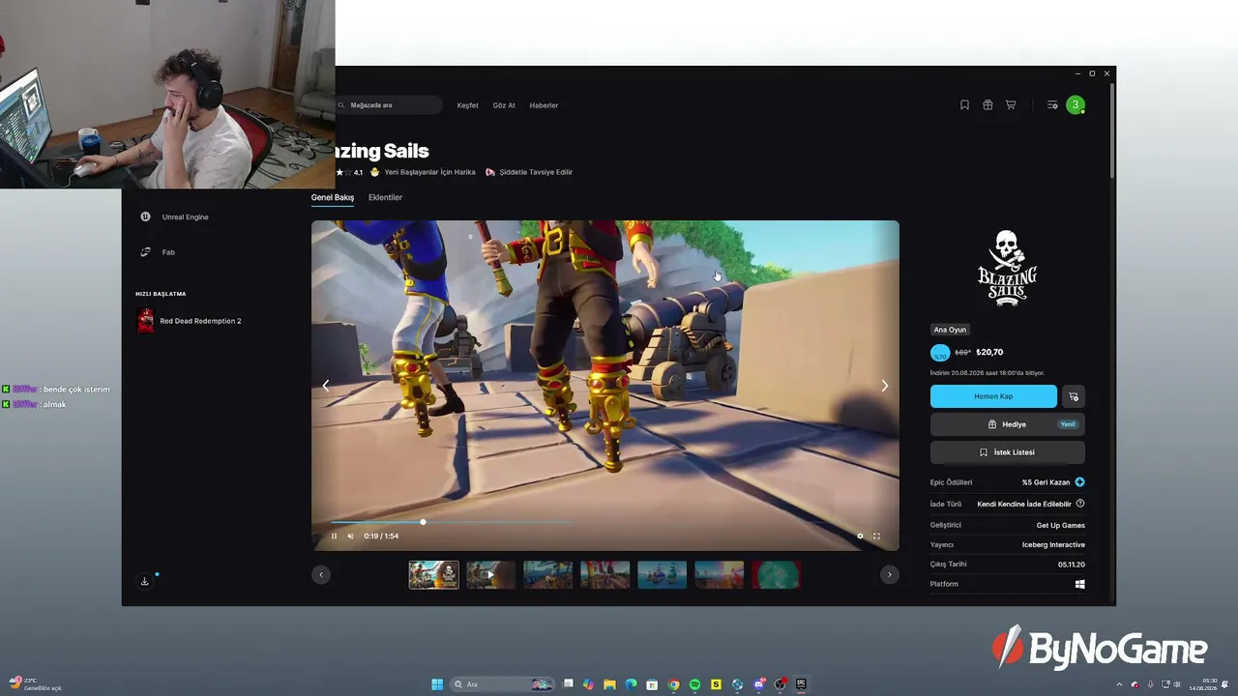Select the fifth media thumbnail
Viewport: 1238px width, 696px height.
[662, 575]
